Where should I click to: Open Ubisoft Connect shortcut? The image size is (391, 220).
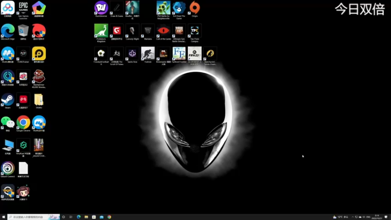tap(8, 169)
